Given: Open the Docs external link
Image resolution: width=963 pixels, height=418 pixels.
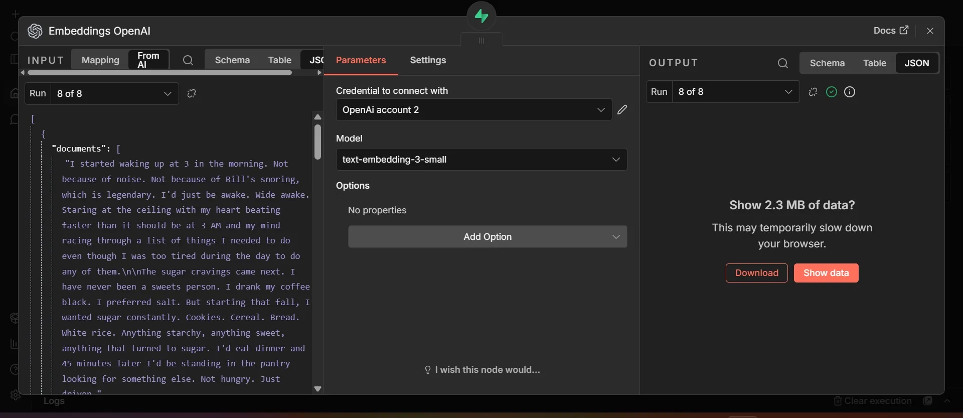Looking at the screenshot, I should coord(891,31).
